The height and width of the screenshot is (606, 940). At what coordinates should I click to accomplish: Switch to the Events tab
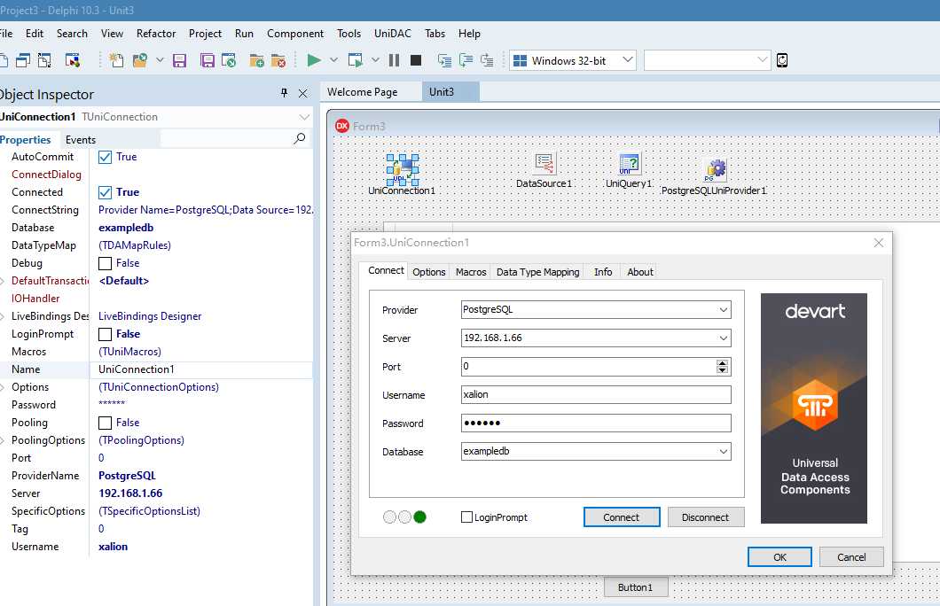tap(81, 139)
